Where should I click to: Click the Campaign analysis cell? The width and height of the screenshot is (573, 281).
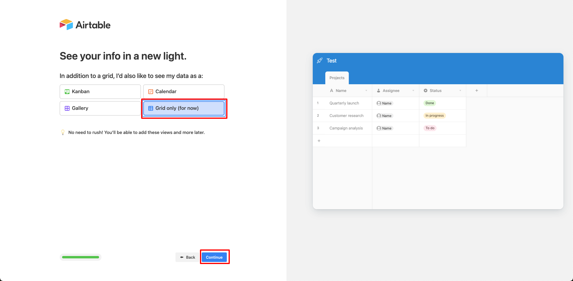pyautogui.click(x=346, y=128)
